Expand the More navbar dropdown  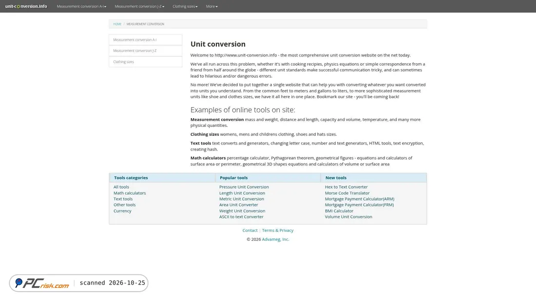tap(211, 6)
